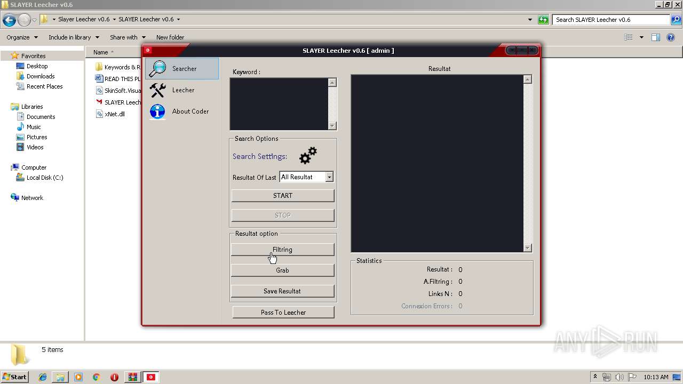Launch Opera browser from taskbar
The height and width of the screenshot is (384, 683).
114,377
